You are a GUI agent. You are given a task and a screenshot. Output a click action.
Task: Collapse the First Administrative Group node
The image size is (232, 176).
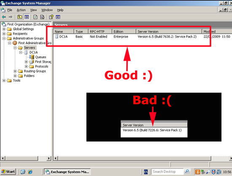pyautogui.click(x=9, y=43)
